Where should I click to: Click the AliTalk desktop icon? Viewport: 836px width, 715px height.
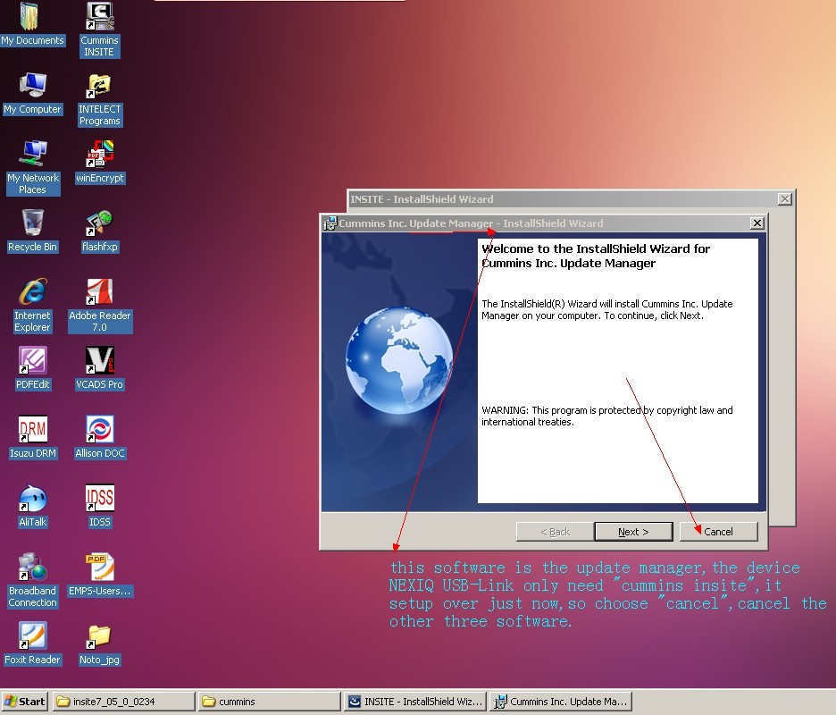[33, 499]
